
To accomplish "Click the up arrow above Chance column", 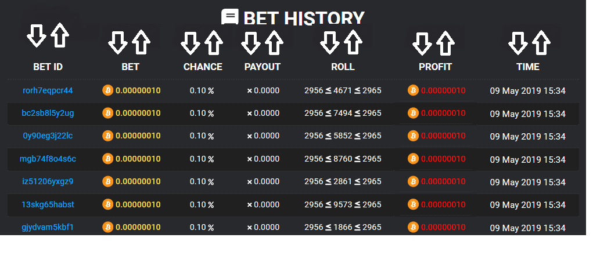I will [x=214, y=42].
